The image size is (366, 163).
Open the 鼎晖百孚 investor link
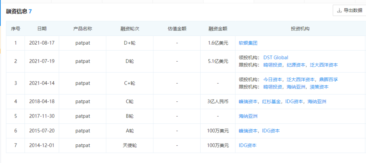[328, 79]
